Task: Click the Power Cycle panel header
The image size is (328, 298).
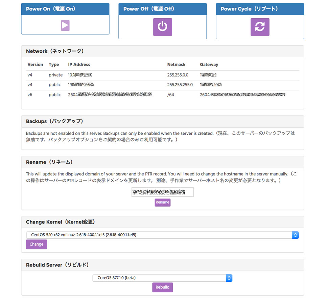Action: coord(260,9)
